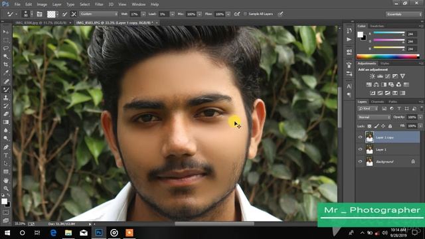This screenshot has width=425, height=239.
Task: Switch to the Styles tab
Action: pos(384,64)
